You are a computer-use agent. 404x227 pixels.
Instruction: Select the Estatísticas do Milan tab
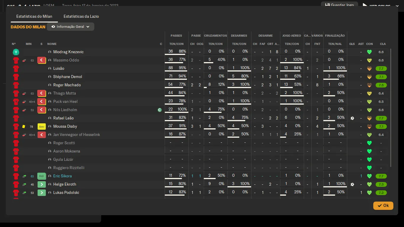[34, 17]
